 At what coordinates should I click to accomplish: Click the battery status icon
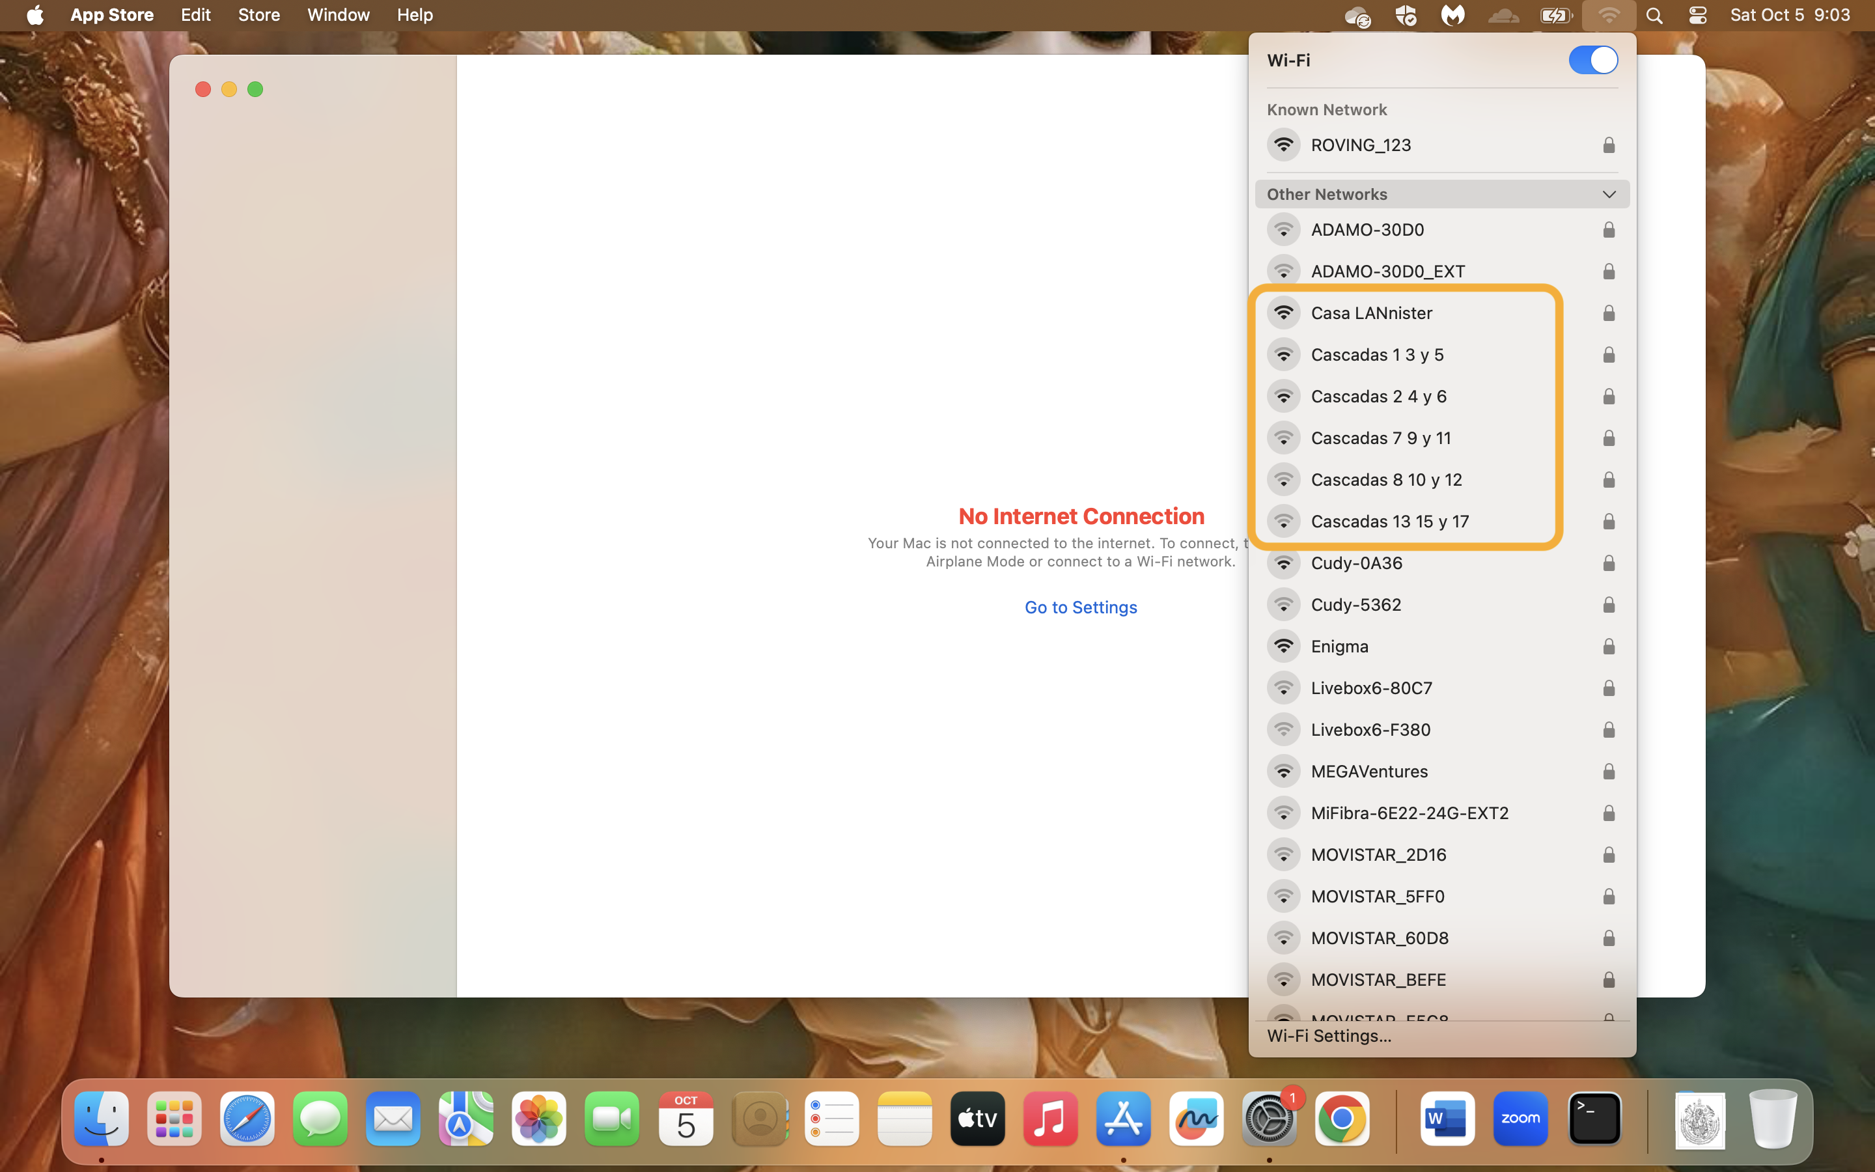coord(1556,16)
